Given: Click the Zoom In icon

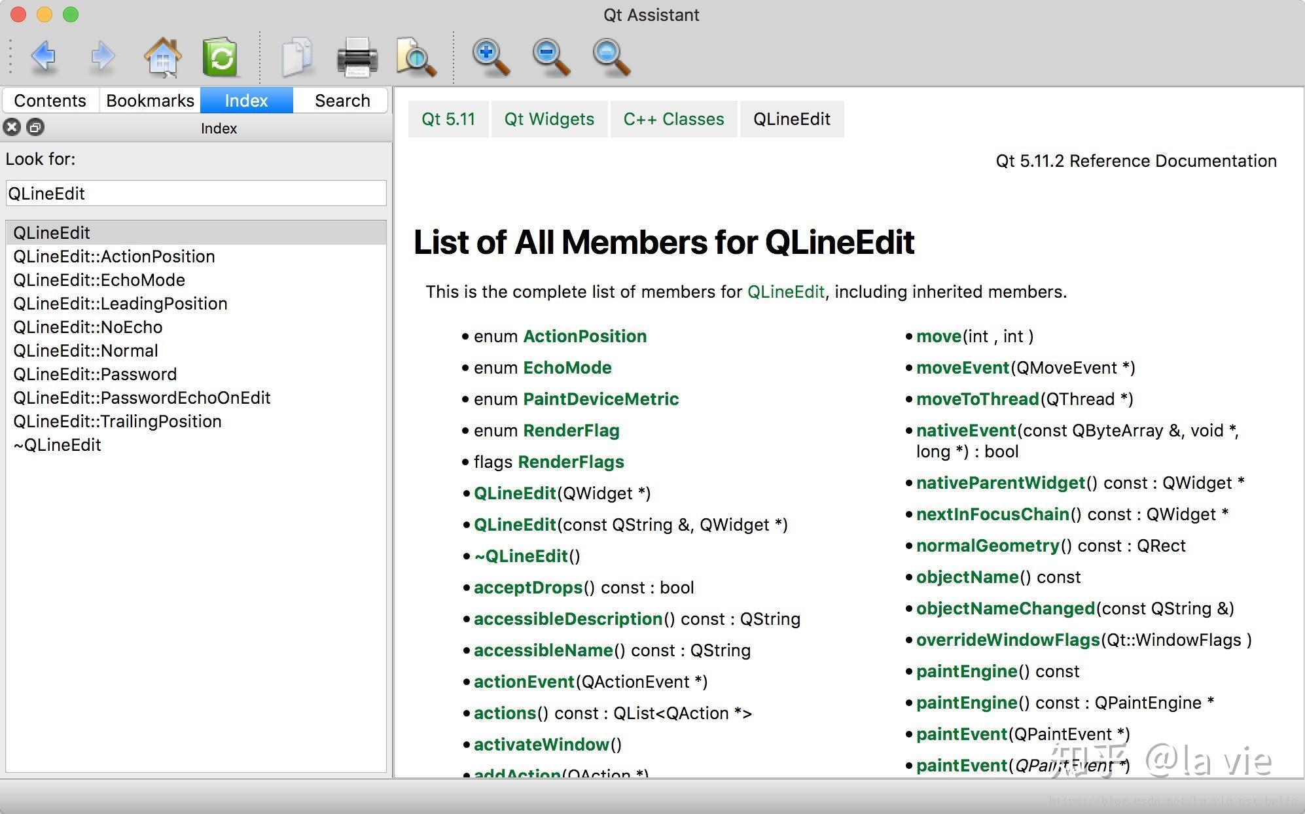Looking at the screenshot, I should coord(490,58).
